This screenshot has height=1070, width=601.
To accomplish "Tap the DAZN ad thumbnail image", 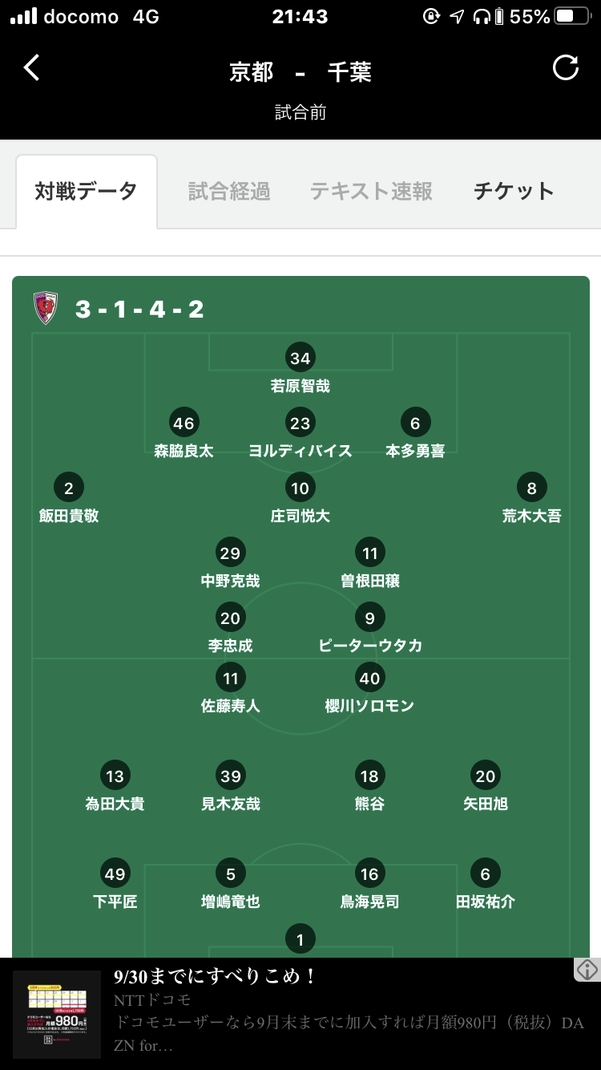I will pos(57,1014).
